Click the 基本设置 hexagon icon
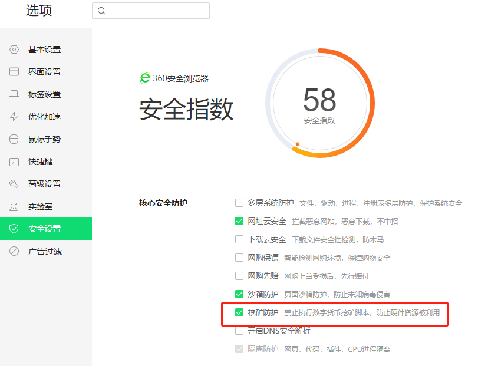Screen dimensions: 488x366 point(14,50)
